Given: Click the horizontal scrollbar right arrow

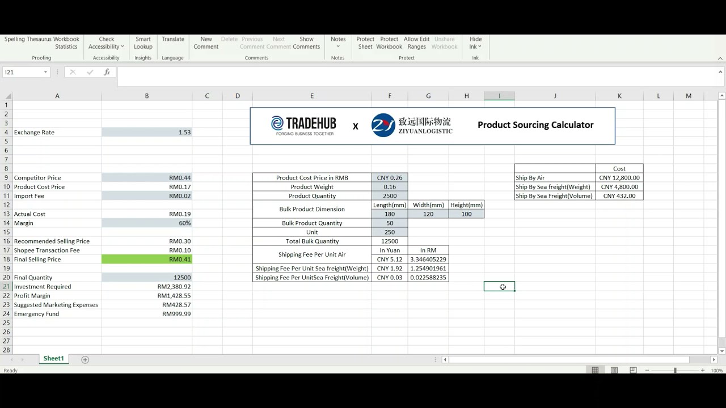Looking at the screenshot, I should coord(714,359).
